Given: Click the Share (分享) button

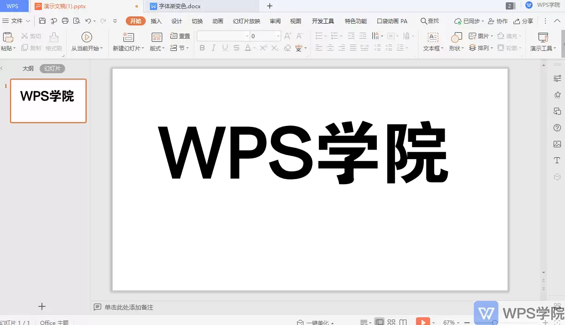Looking at the screenshot, I should click(x=524, y=21).
